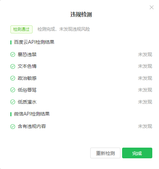Screen dimensions: 159x169
Task: Click the green bar before 微信API检测结果
Action: tap(11, 114)
